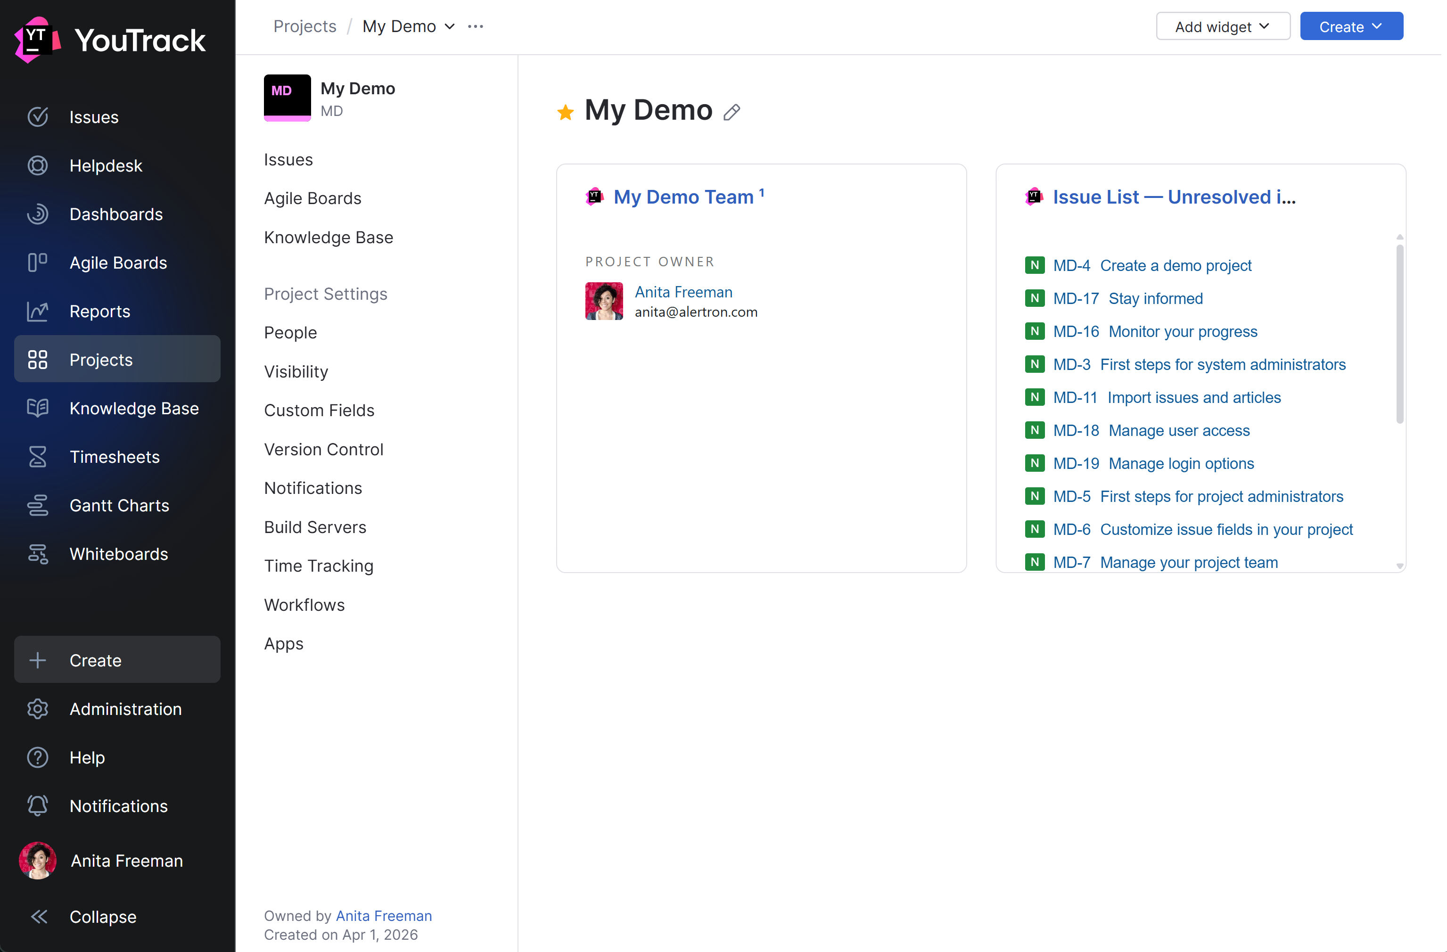Select Custom Fields in project settings

pyautogui.click(x=320, y=410)
